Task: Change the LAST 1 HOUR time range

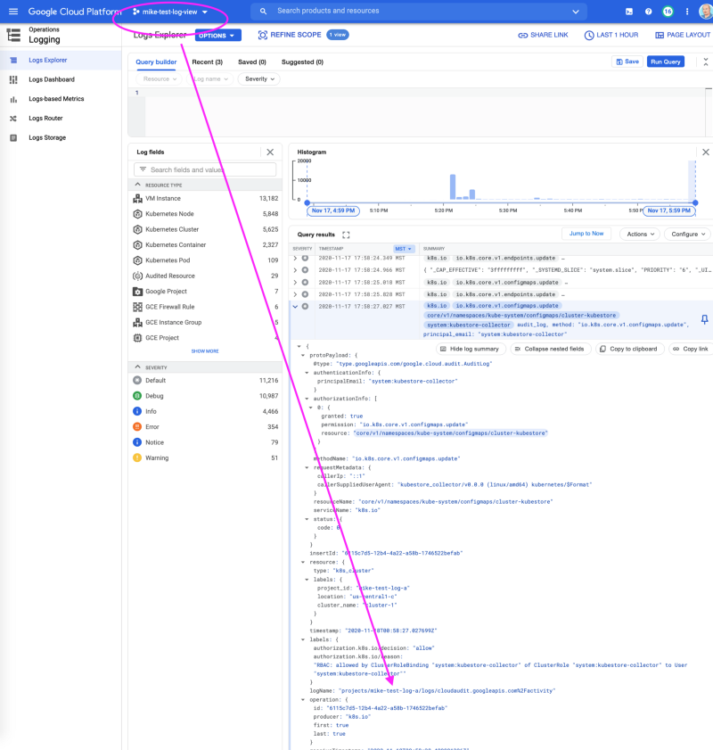Action: pyautogui.click(x=611, y=36)
